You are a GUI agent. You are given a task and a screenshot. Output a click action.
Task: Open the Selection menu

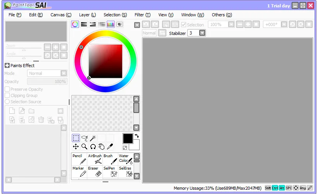tap(115, 15)
